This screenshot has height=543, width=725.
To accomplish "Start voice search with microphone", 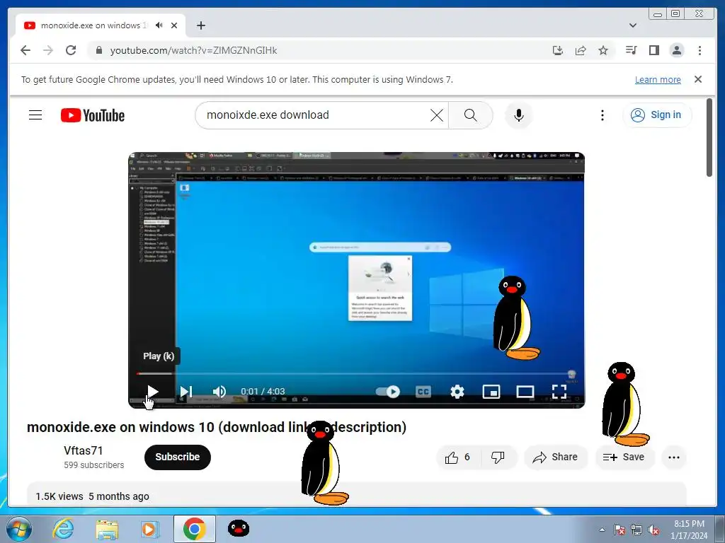I will point(519,115).
